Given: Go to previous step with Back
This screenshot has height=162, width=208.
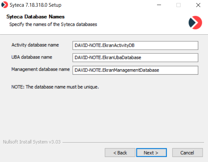Looking at the screenshot, I should click(120, 153).
